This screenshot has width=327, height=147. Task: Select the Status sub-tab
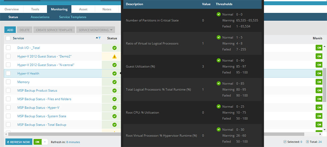pos(13,17)
